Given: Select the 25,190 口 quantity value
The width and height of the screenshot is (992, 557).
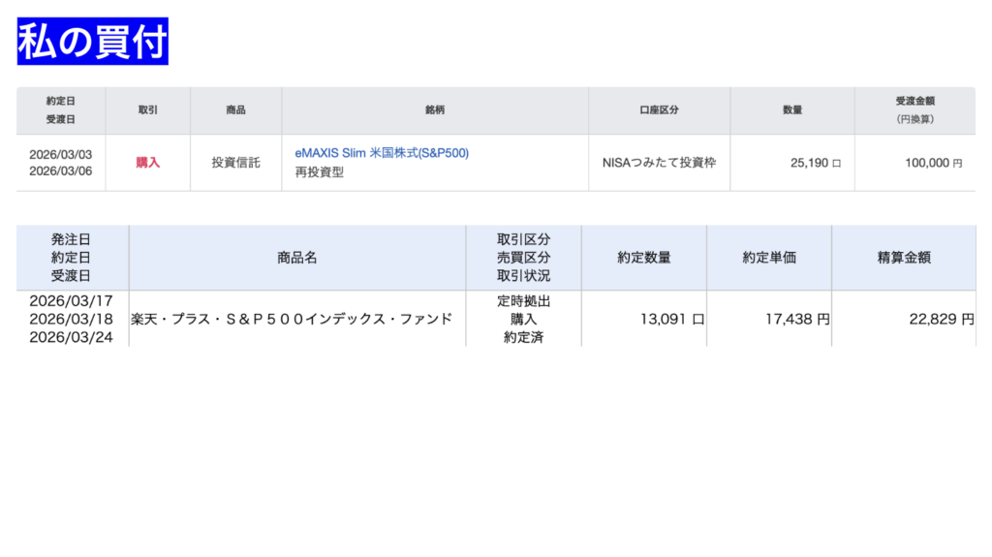Looking at the screenshot, I should 815,164.
